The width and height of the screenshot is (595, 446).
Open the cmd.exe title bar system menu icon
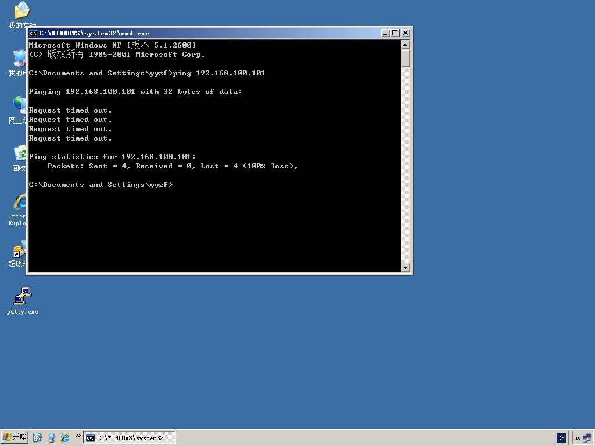coord(33,33)
